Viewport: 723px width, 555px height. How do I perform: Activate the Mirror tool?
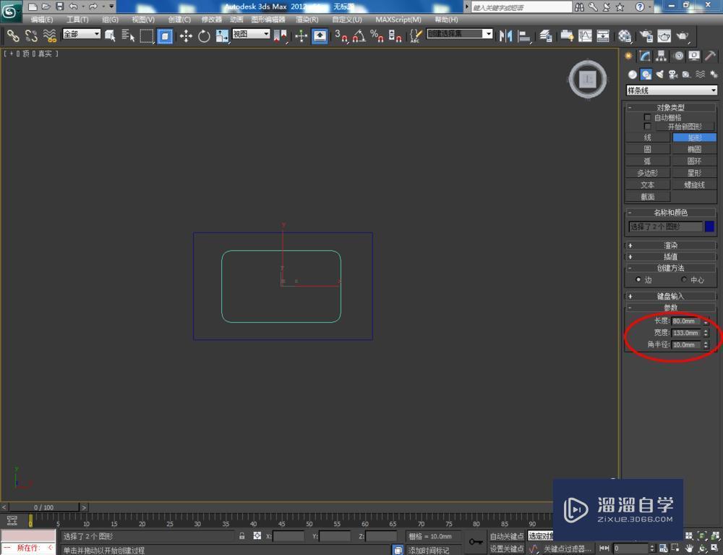point(505,35)
